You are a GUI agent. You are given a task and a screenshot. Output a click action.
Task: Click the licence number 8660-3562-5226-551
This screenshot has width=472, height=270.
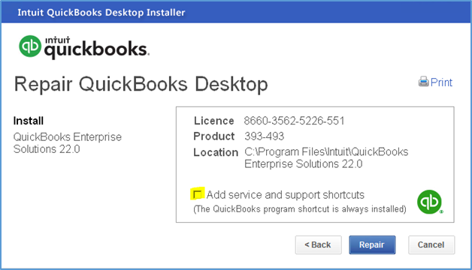point(294,121)
